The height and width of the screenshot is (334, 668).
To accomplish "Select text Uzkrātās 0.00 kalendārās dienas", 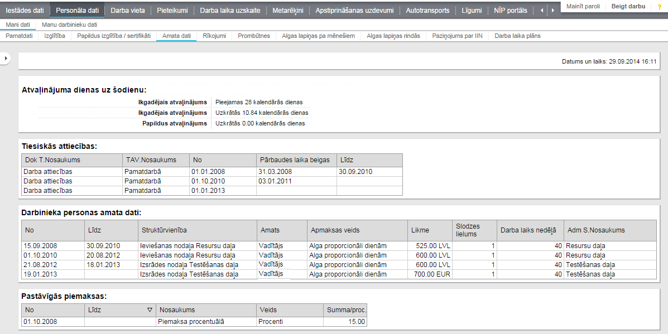I will (x=260, y=123).
